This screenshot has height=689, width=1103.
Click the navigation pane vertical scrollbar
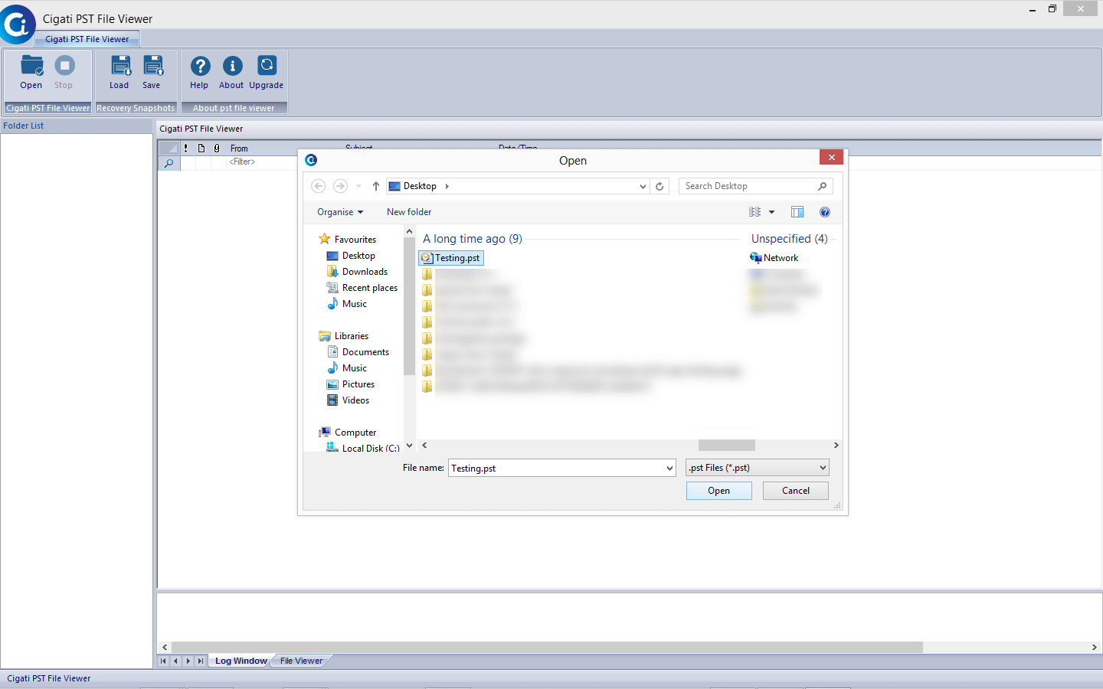pos(409,306)
